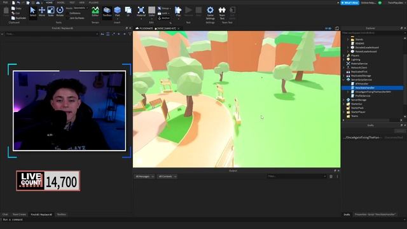Switch to the Team Create tab
Viewport: 407px width, 229px height.
point(19,215)
